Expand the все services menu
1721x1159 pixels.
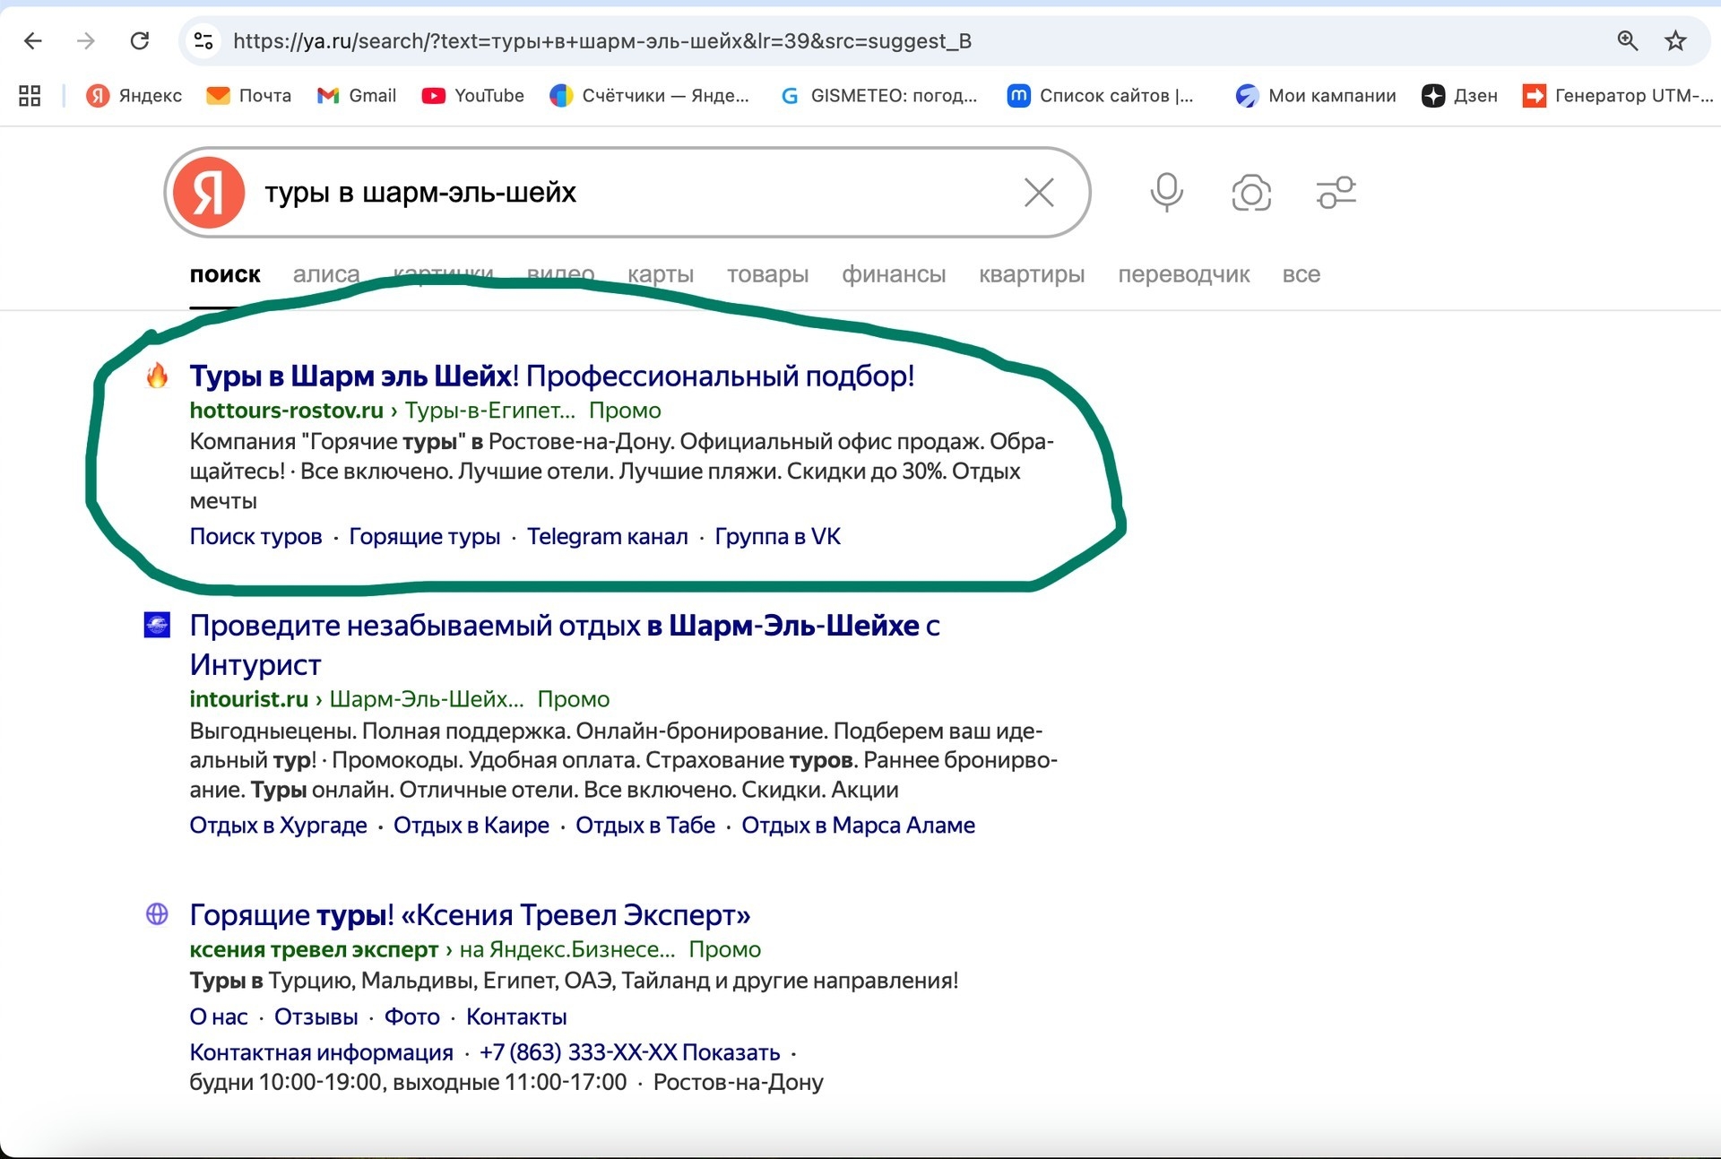tap(1301, 274)
